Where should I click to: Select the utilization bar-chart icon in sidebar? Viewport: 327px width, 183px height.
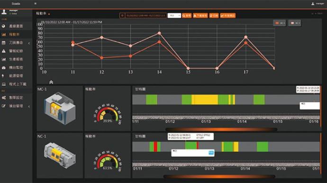pos(3,35)
